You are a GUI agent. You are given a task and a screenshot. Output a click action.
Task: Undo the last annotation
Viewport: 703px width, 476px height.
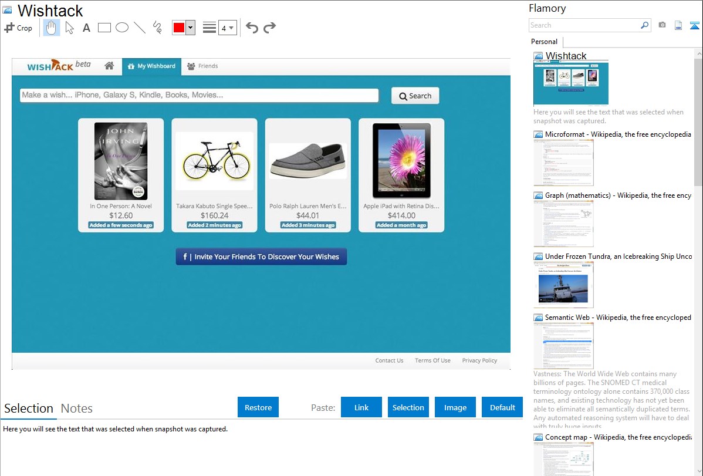(x=252, y=28)
